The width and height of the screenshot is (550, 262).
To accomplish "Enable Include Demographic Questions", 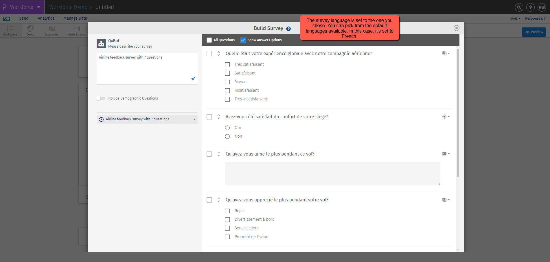I will [100, 98].
